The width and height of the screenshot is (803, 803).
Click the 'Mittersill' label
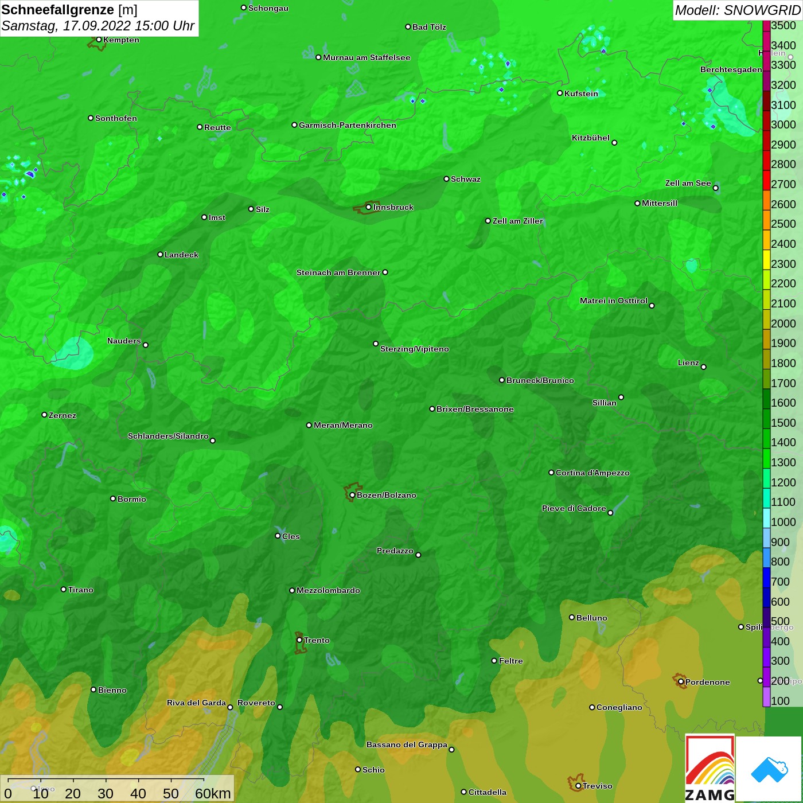click(x=660, y=203)
